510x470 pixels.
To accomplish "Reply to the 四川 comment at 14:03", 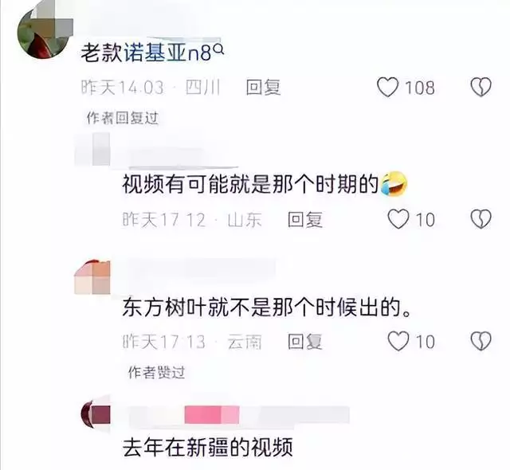I will [263, 88].
